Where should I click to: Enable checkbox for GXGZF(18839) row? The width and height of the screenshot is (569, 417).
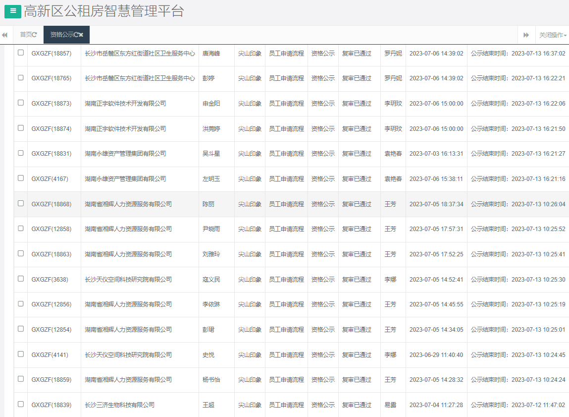tap(21, 404)
